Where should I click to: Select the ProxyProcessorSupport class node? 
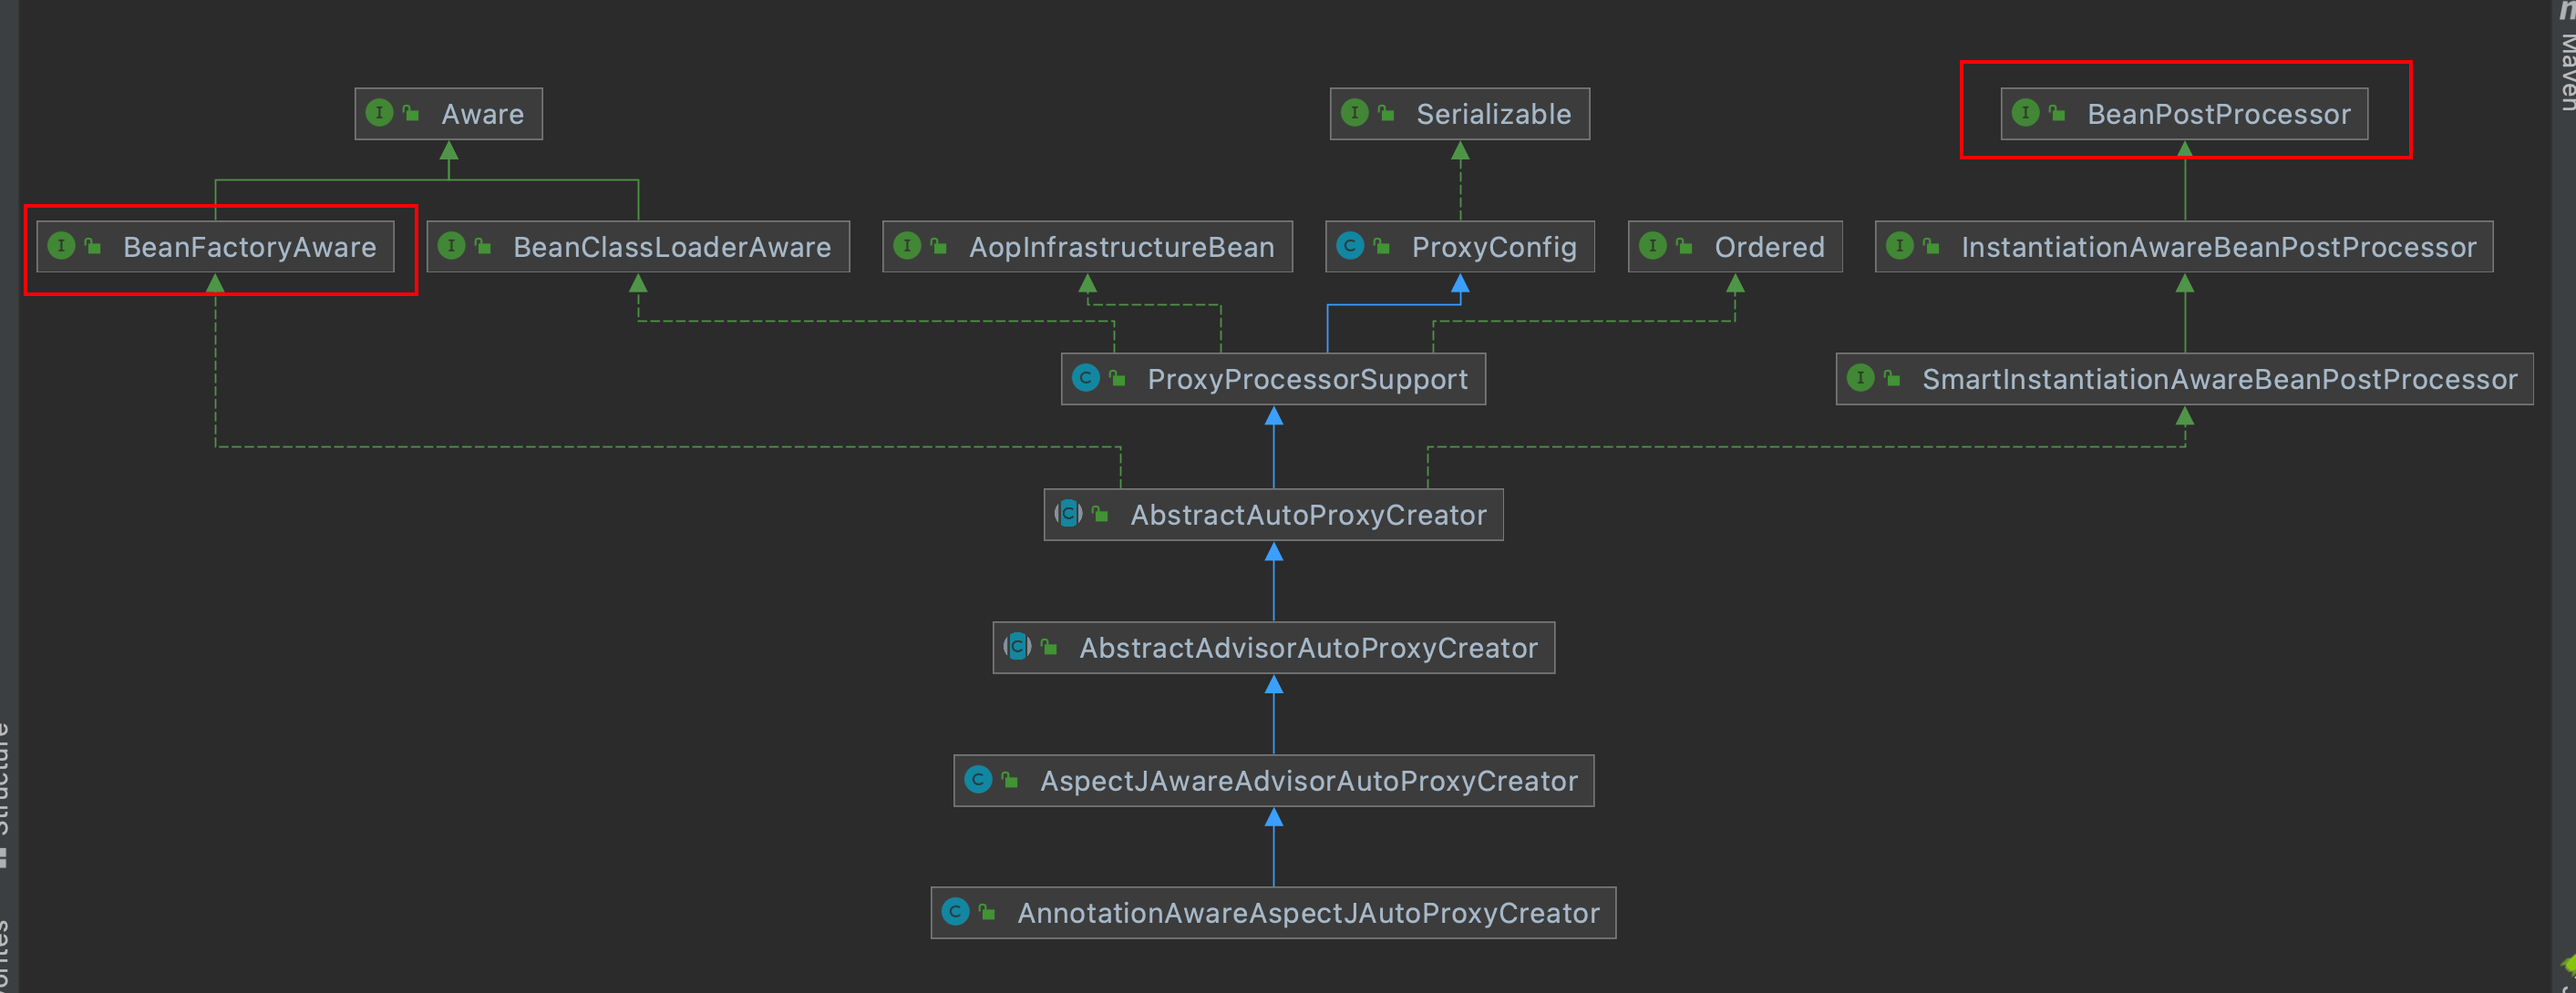pyautogui.click(x=1273, y=379)
